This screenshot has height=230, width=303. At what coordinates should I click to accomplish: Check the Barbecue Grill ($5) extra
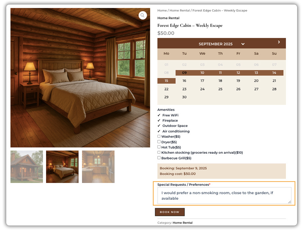click(x=159, y=157)
